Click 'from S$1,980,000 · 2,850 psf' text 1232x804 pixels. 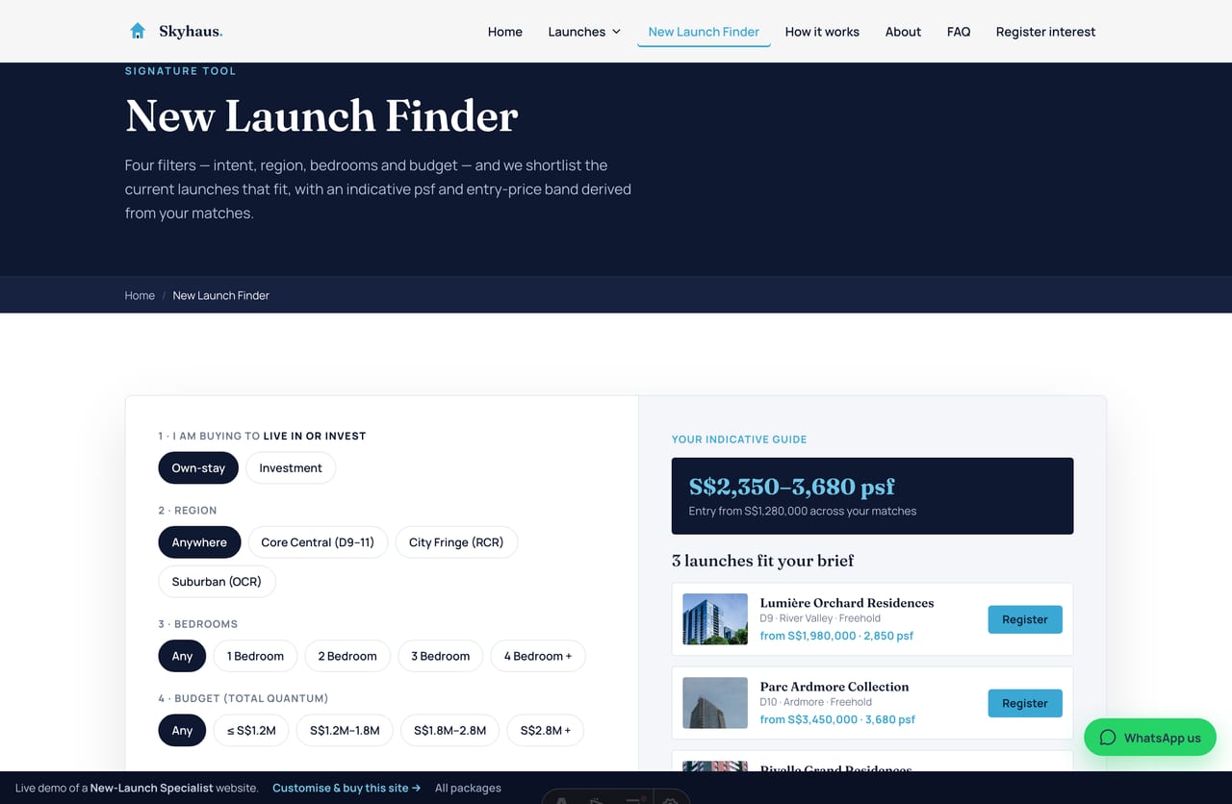(836, 636)
